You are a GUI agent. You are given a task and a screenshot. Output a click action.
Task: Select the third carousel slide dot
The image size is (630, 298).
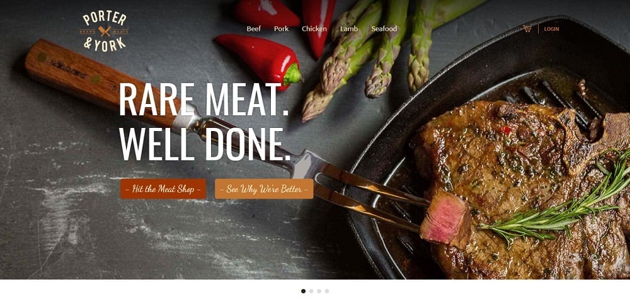(319, 291)
